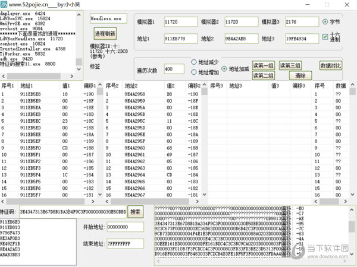
Task: Click the 地址3 field containing 19FE4934
Action: [302, 39]
